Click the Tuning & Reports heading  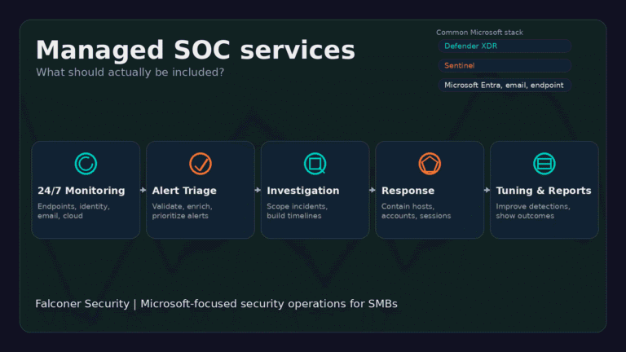(x=544, y=191)
